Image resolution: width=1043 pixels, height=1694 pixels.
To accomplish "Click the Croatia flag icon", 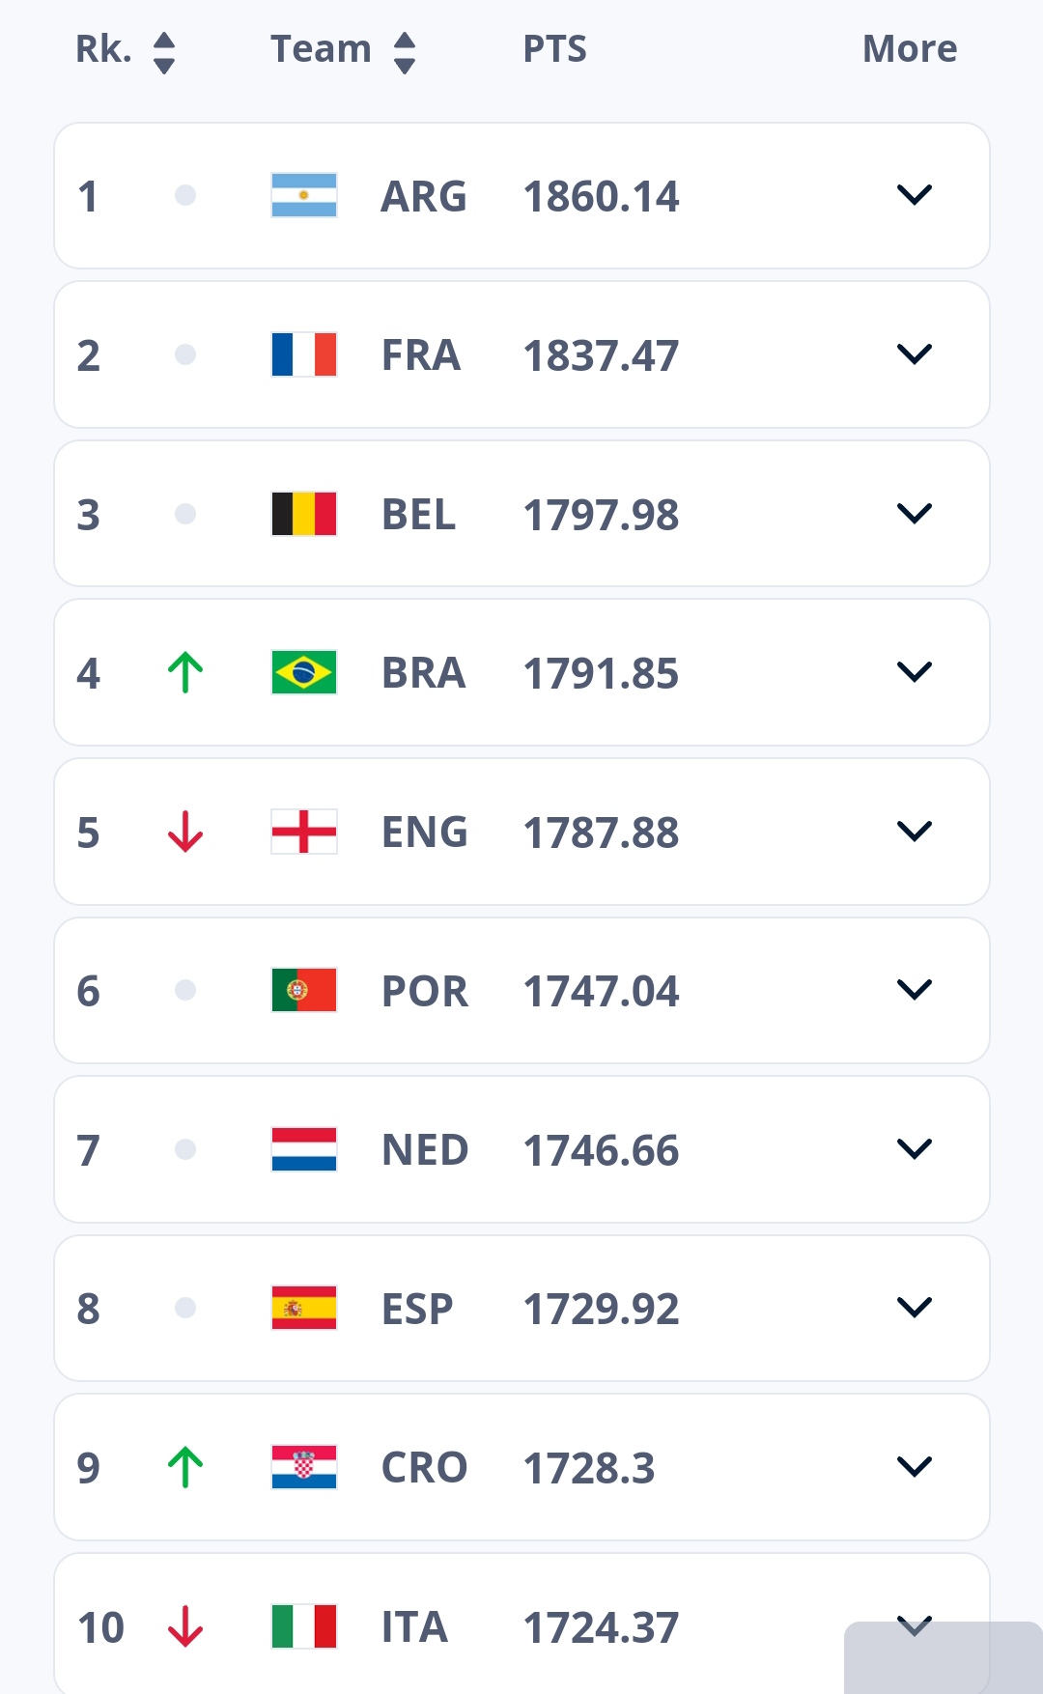I will coord(304,1467).
